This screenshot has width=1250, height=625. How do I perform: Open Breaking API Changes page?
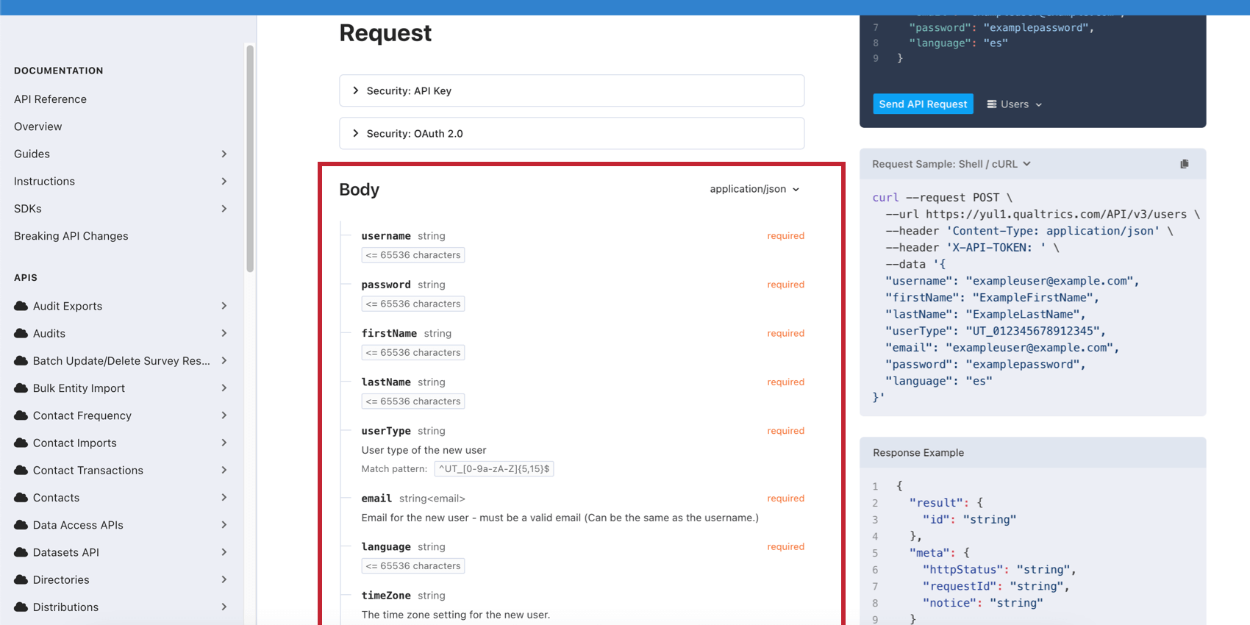point(71,236)
